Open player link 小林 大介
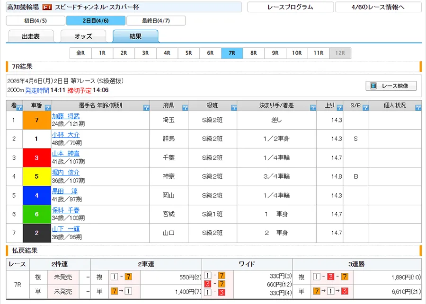 click(65, 135)
